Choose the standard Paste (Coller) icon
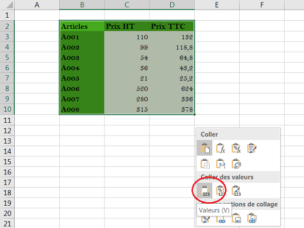The height and width of the screenshot is (228, 304). (x=205, y=148)
